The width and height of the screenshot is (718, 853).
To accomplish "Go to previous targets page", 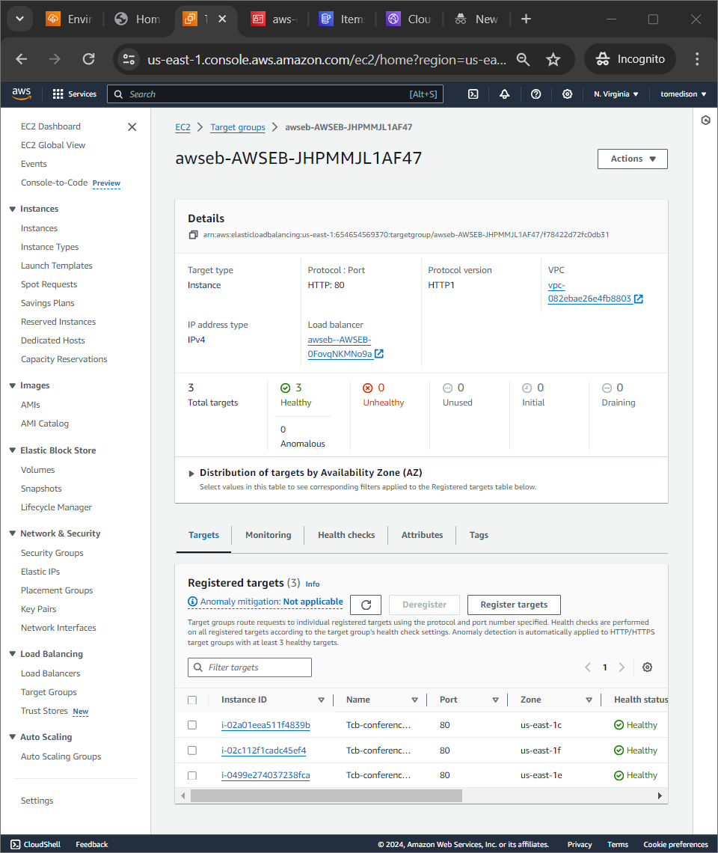I will tap(588, 667).
